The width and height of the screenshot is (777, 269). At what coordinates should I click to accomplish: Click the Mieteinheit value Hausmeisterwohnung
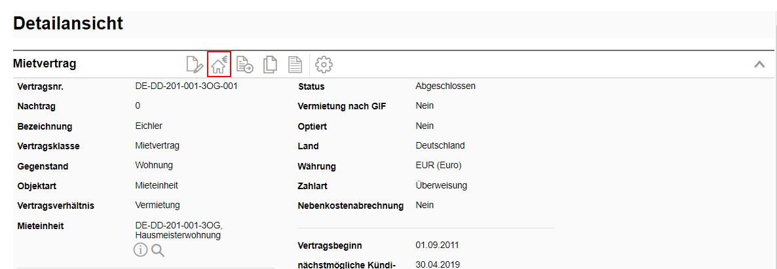coord(178,235)
